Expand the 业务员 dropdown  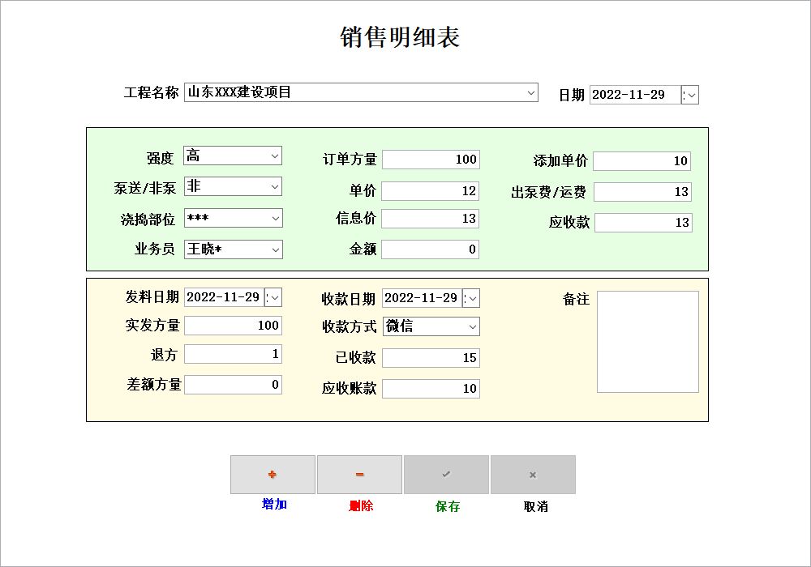tap(275, 250)
